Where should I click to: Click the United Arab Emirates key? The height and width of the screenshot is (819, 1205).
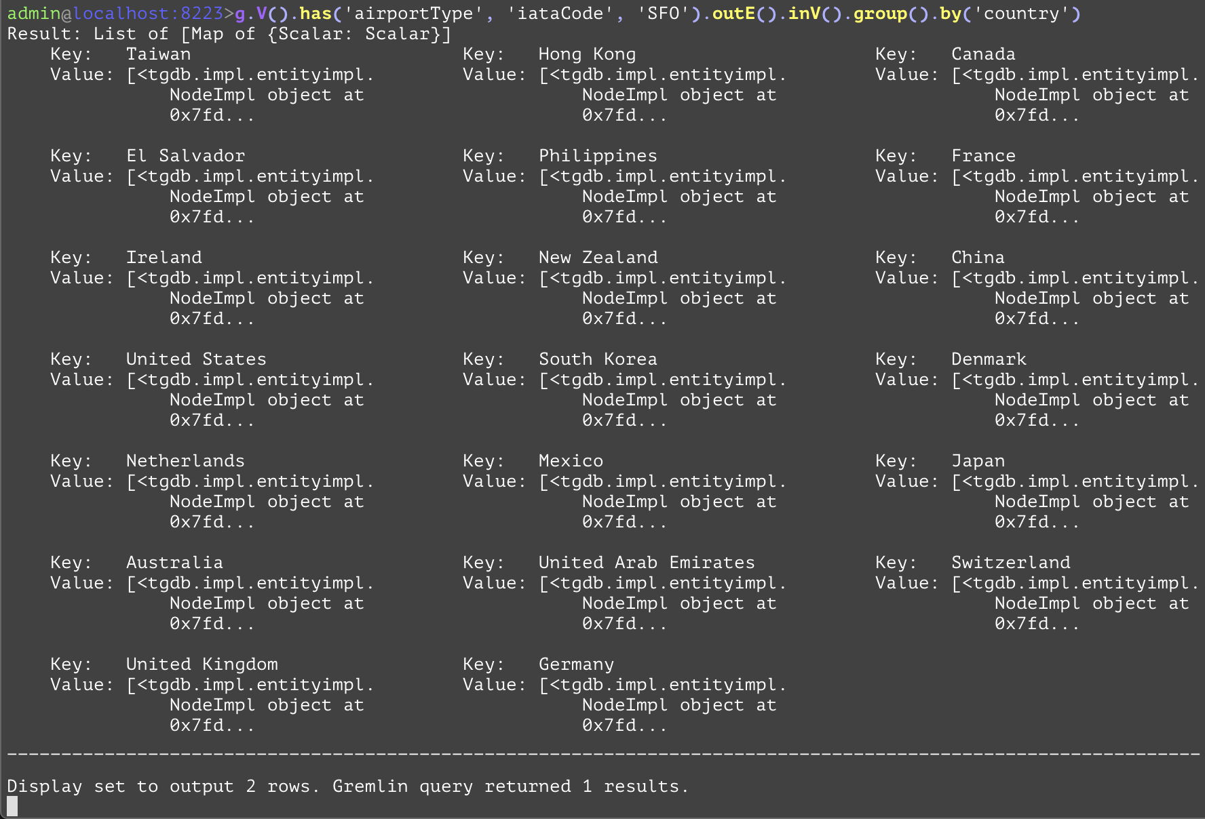pyautogui.click(x=647, y=563)
